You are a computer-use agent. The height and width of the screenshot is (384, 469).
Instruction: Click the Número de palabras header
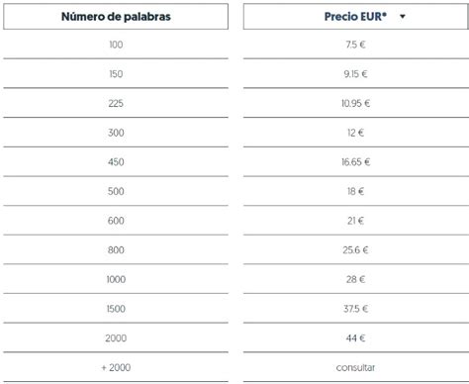pyautogui.click(x=116, y=17)
